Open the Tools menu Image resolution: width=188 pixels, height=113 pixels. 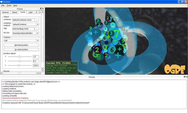(9, 6)
